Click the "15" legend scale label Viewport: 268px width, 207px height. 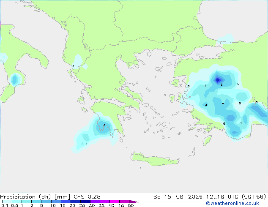click(x=63, y=205)
